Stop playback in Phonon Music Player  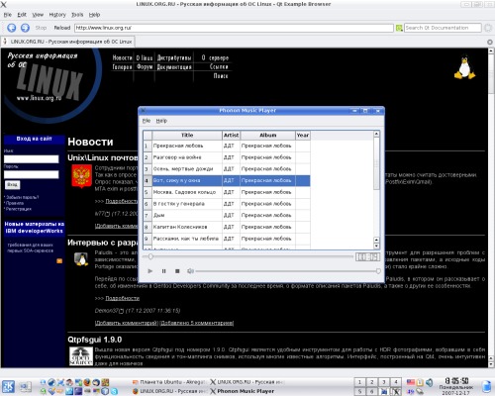pyautogui.click(x=177, y=271)
